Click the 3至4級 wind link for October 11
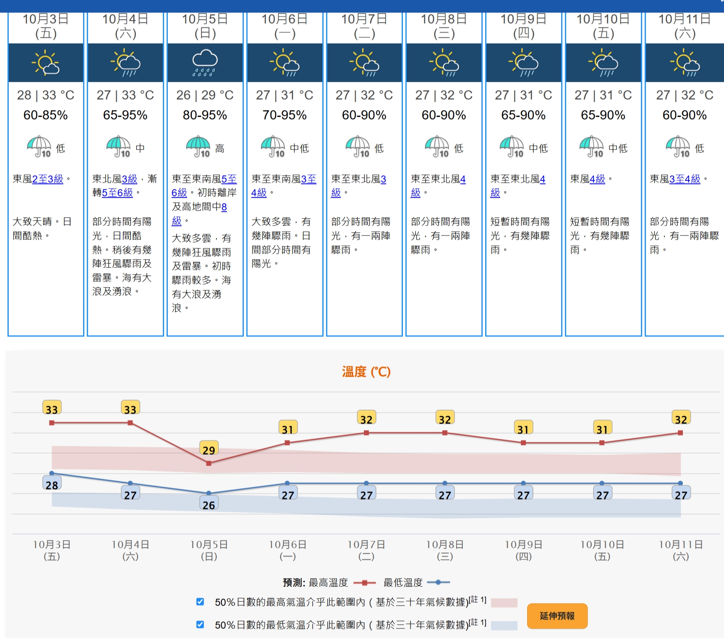724x638 pixels. [x=685, y=179]
